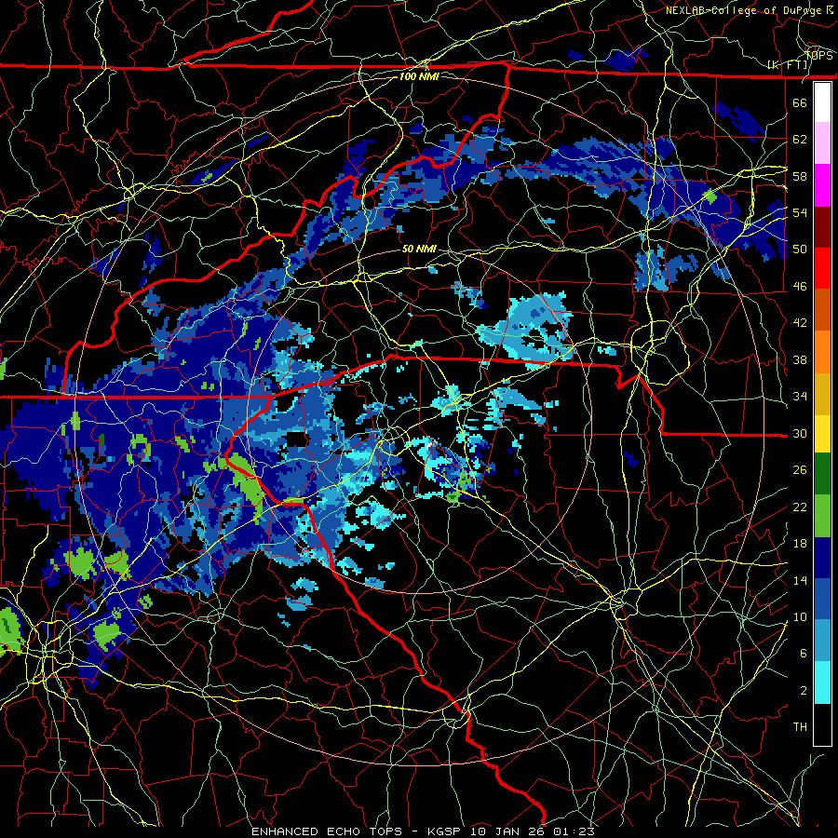Viewport: 838px width, 838px height.
Task: Click the legend value '14'
Action: 800,580
